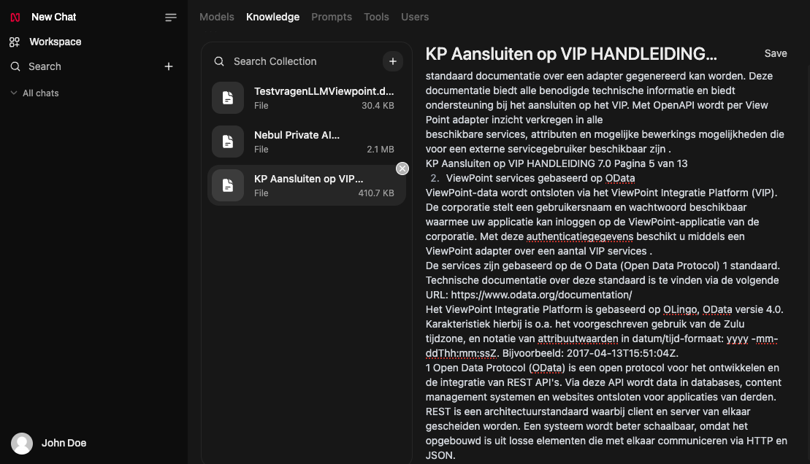Click the red logo icon beside New Chat
The width and height of the screenshot is (810, 464).
point(15,17)
